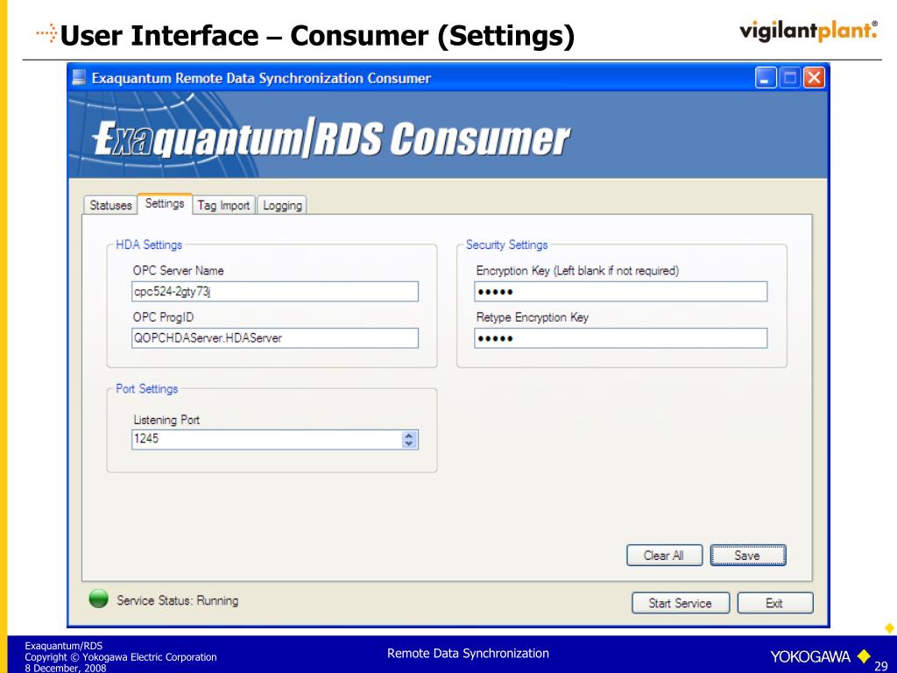Click the window title bar application icon
This screenshot has width=897, height=673.
tap(79, 77)
